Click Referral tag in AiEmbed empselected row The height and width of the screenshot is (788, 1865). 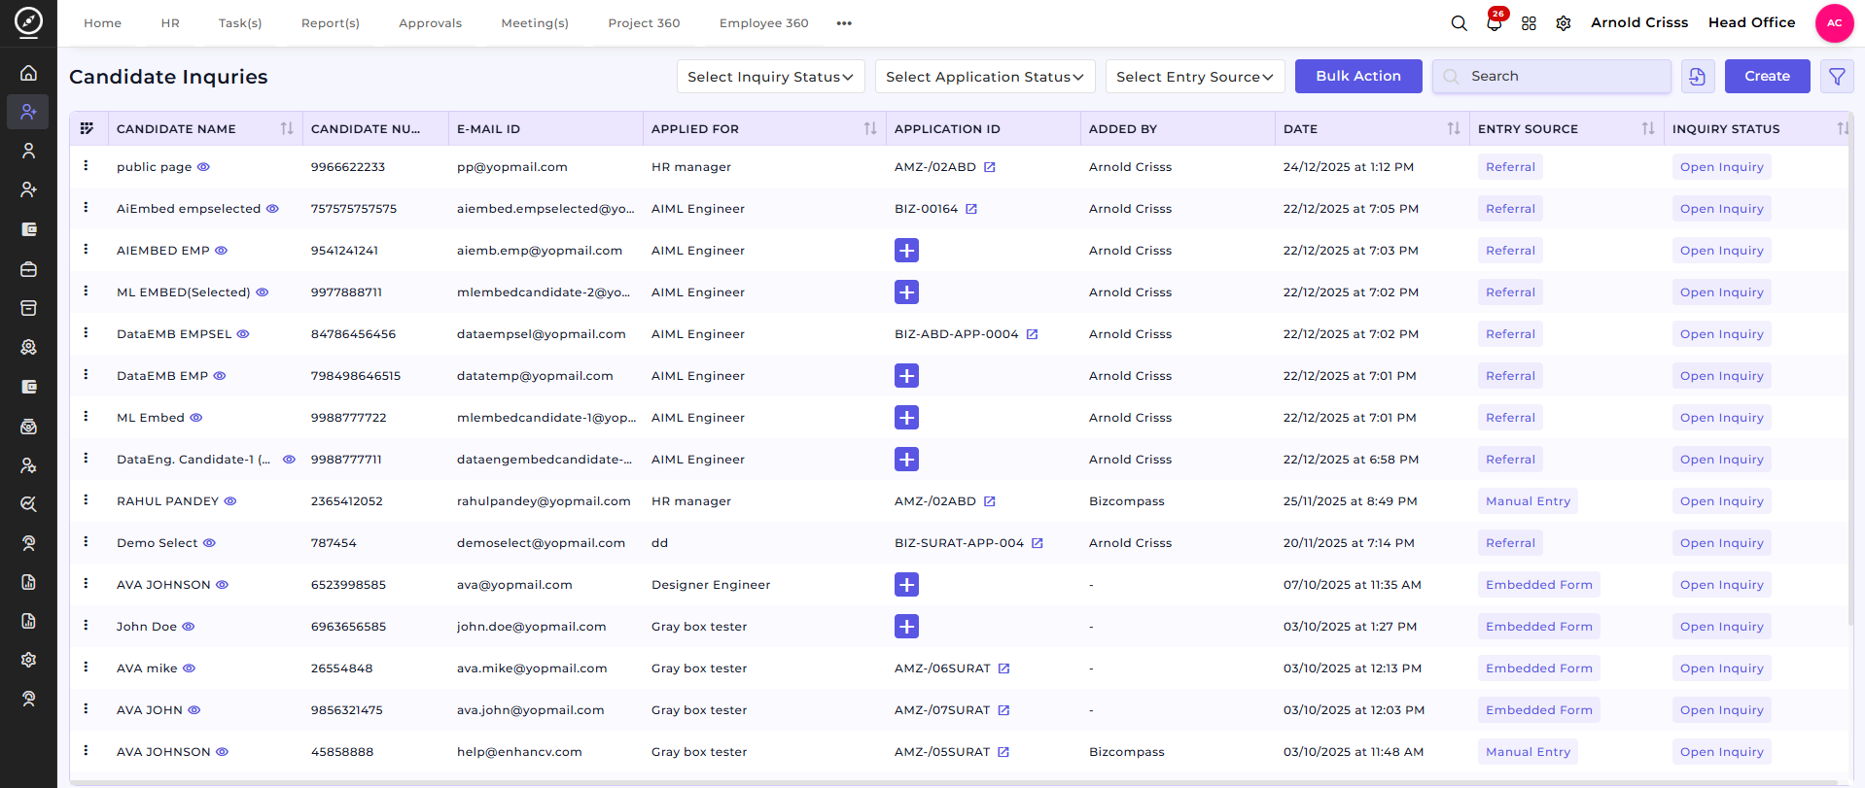1510,209
